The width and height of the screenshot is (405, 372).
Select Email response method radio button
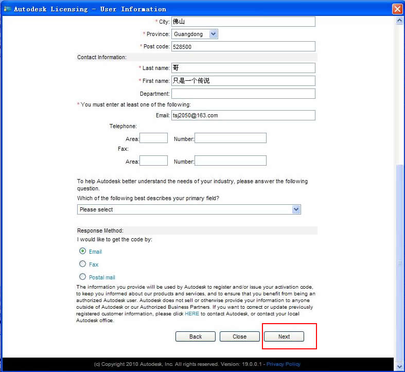click(82, 251)
